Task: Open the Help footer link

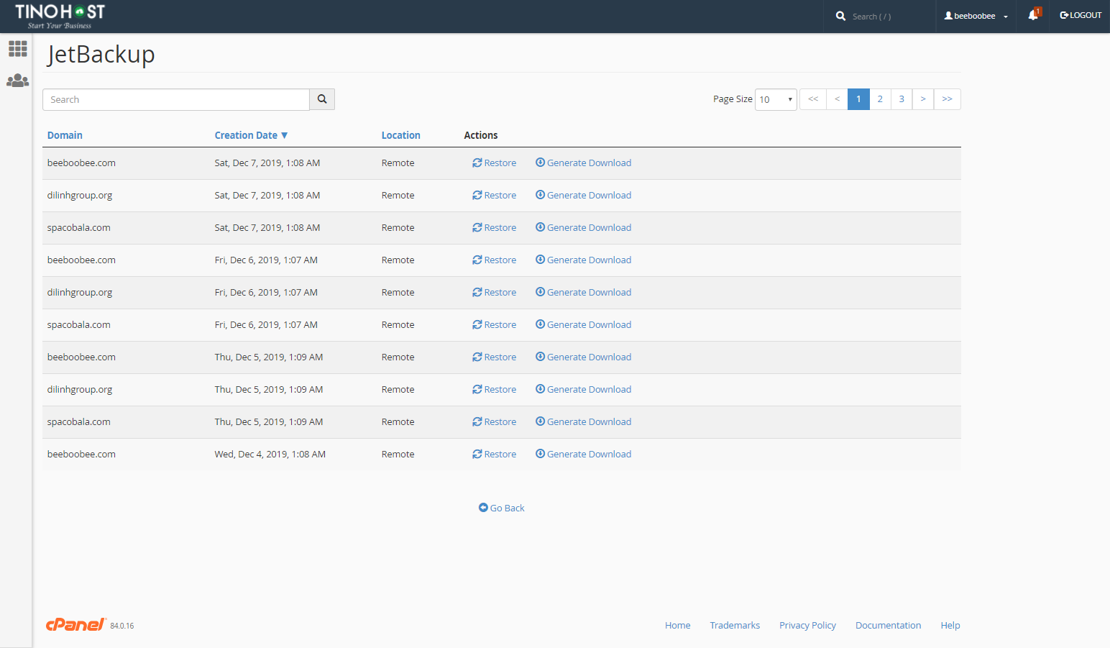Action: pyautogui.click(x=950, y=625)
